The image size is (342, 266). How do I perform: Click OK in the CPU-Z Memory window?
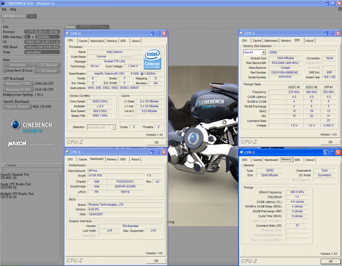[x=331, y=261]
